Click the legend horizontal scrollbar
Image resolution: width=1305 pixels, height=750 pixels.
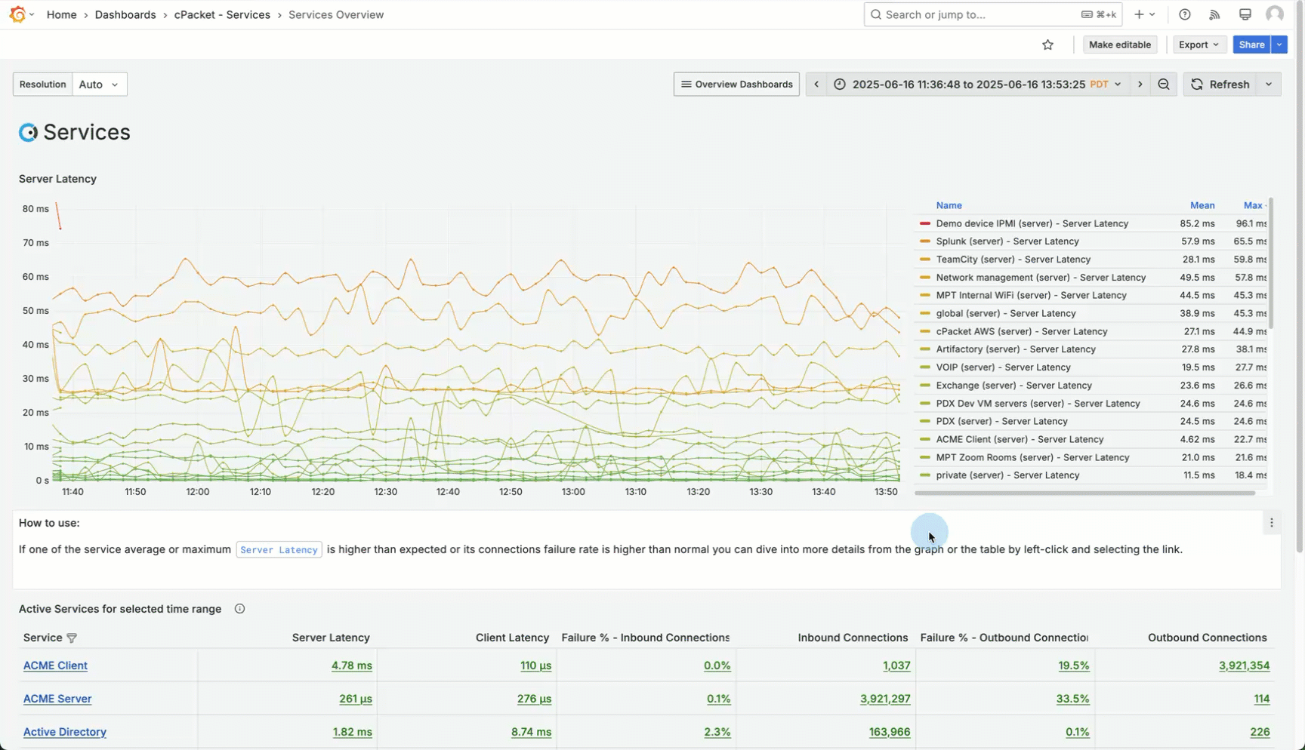(1084, 493)
